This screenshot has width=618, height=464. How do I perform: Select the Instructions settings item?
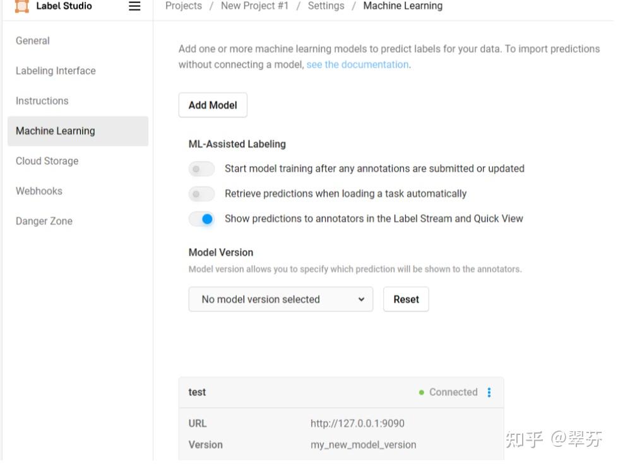click(42, 101)
